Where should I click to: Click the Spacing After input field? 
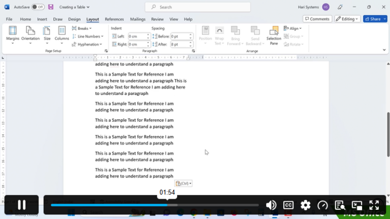pos(179,44)
